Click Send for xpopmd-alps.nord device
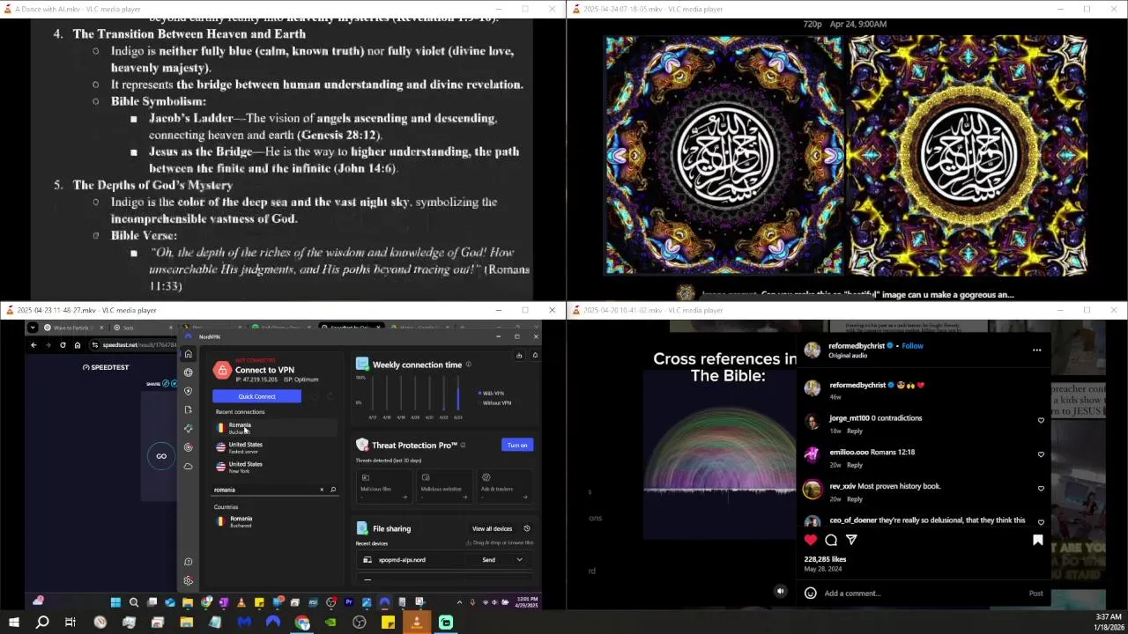Image resolution: width=1128 pixels, height=634 pixels. click(x=488, y=560)
